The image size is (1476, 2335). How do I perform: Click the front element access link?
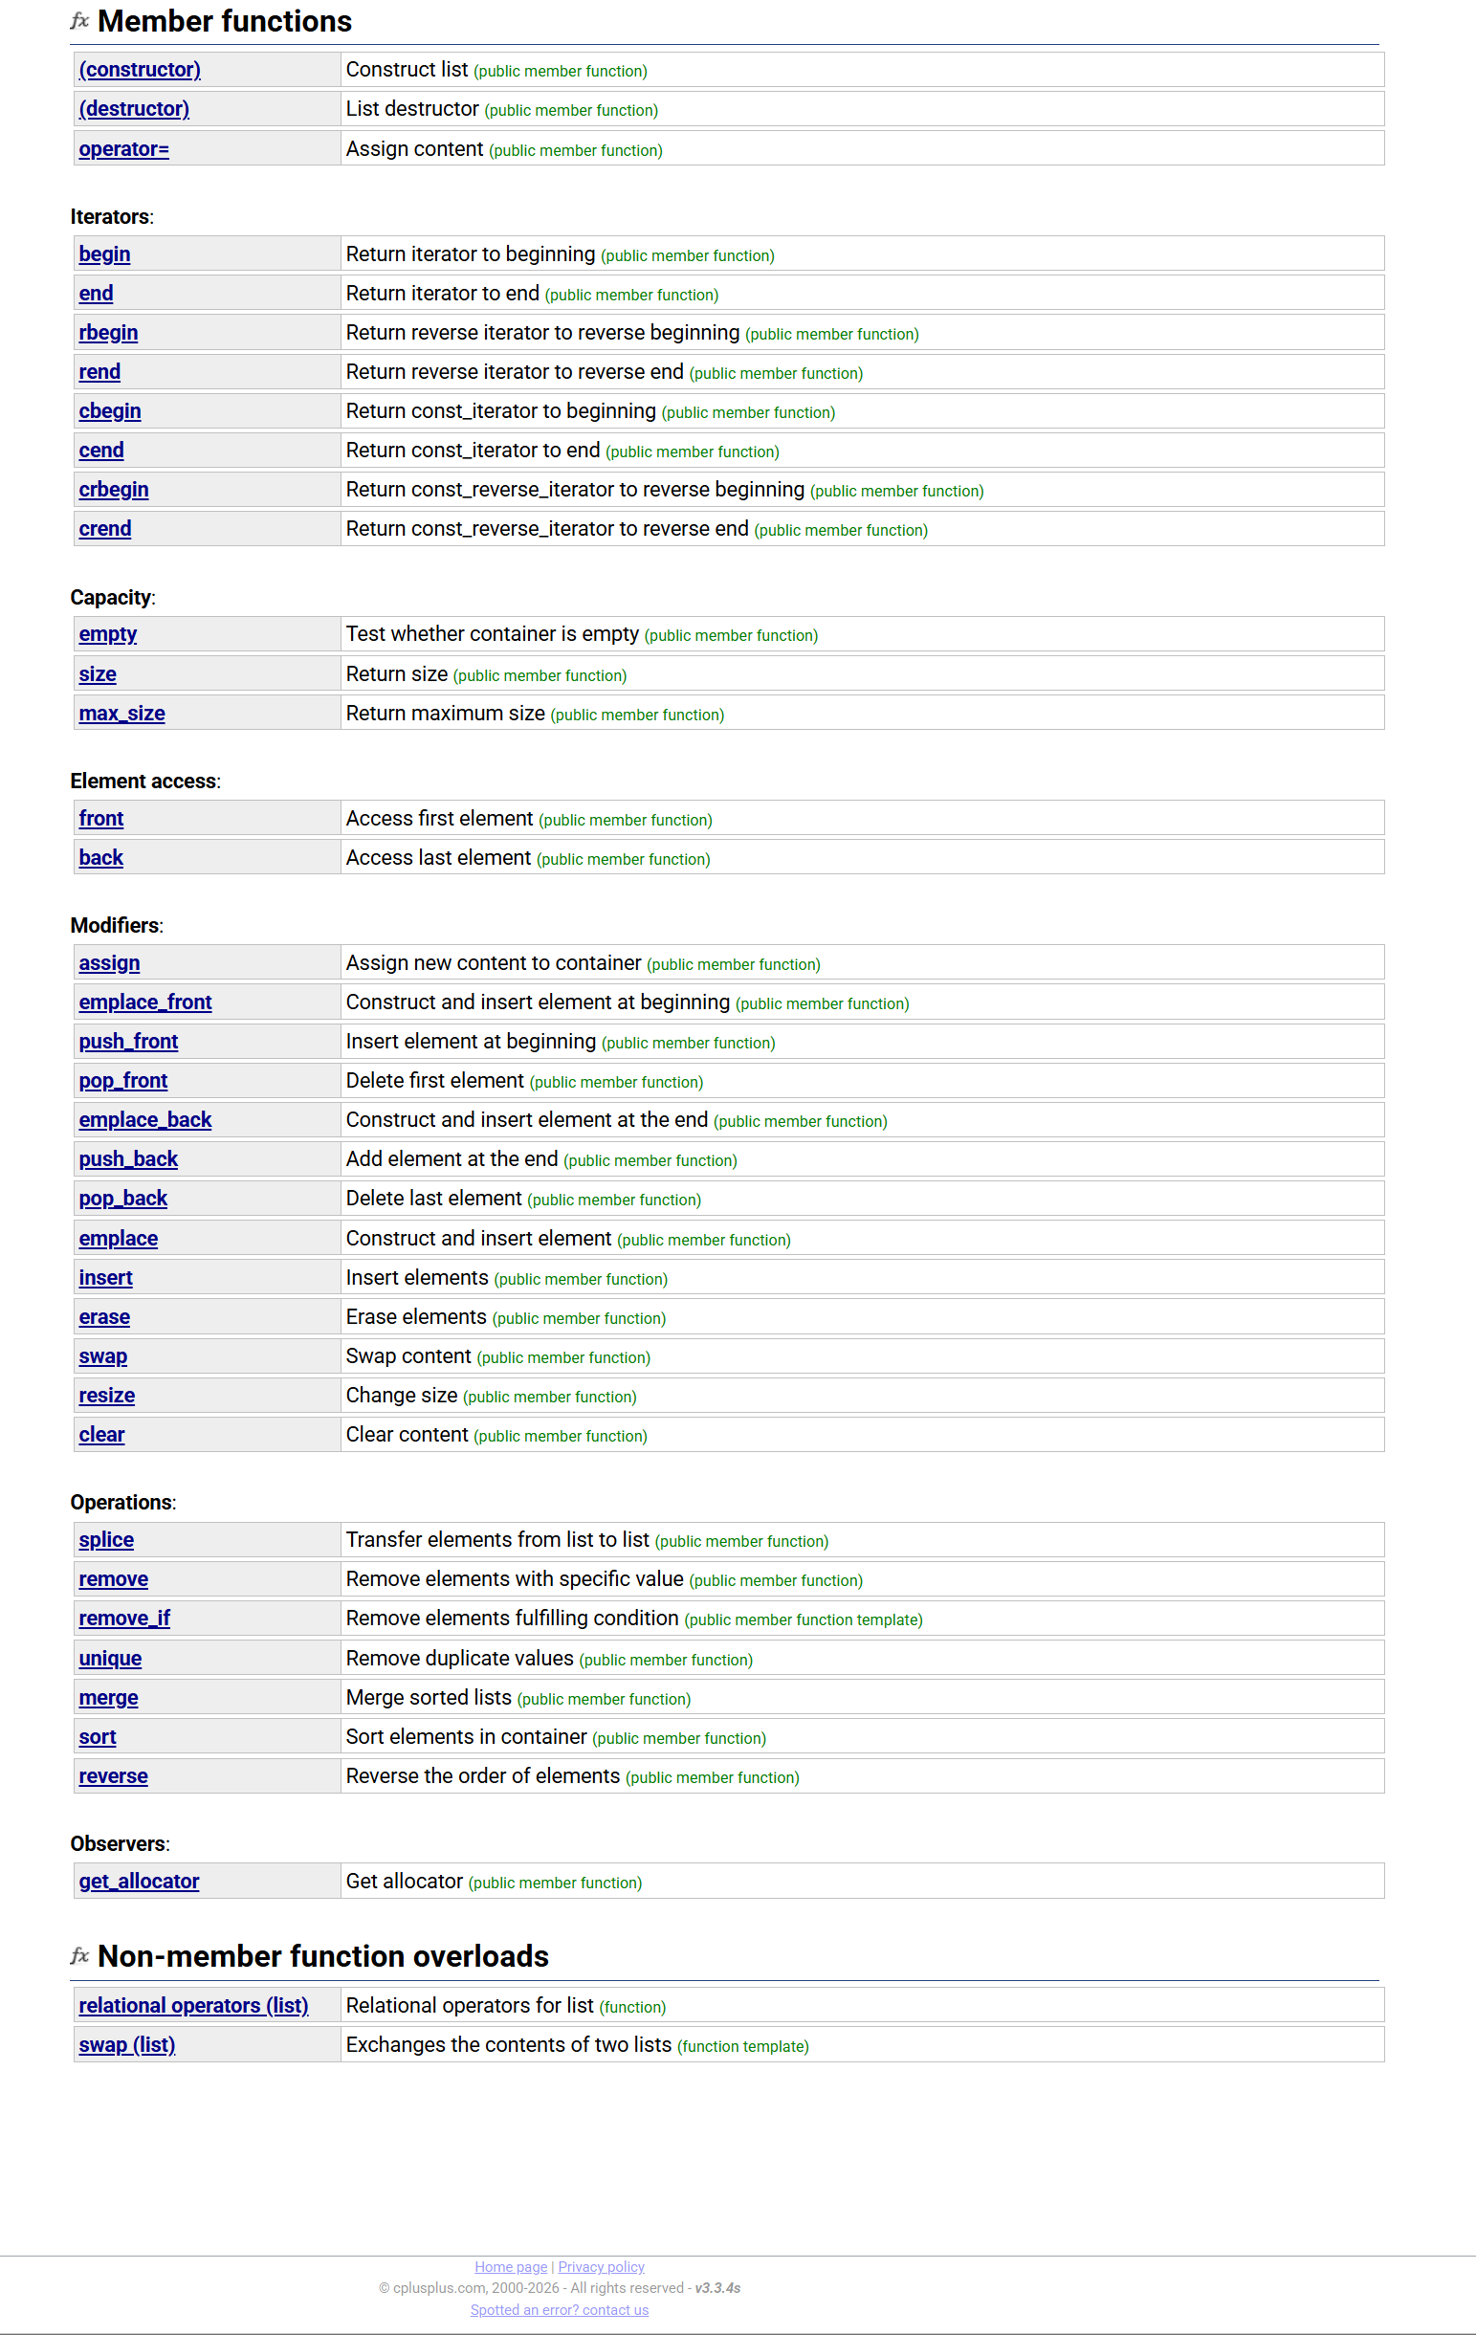click(x=100, y=819)
